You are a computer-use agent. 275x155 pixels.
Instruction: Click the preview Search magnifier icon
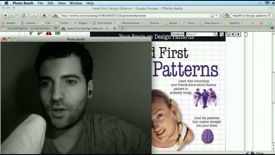pos(215,34)
